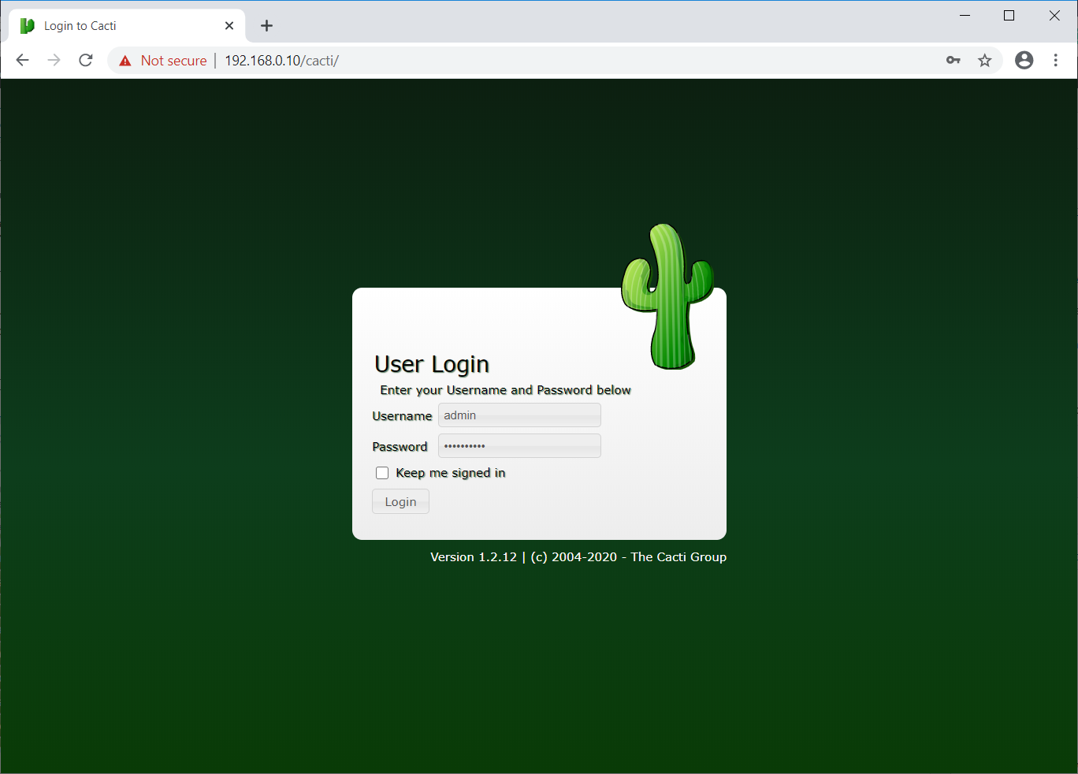This screenshot has width=1078, height=774.
Task: Click the 'Version 1.2.12' footer text
Action: click(474, 556)
